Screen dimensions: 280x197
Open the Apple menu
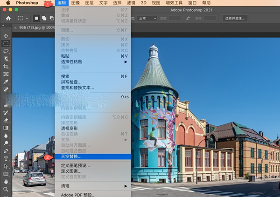pyautogui.click(x=7, y=3)
